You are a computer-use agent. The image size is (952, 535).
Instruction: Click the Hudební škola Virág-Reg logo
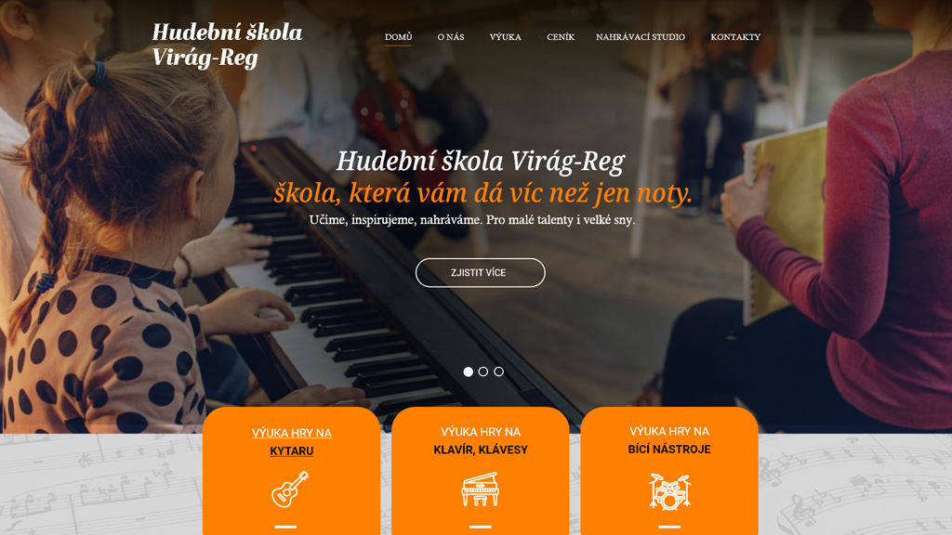[227, 45]
